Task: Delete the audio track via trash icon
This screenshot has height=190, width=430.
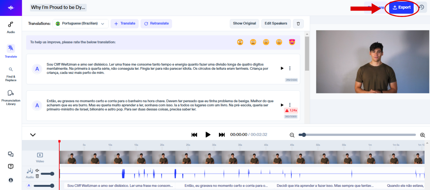Action: [x=37, y=176]
